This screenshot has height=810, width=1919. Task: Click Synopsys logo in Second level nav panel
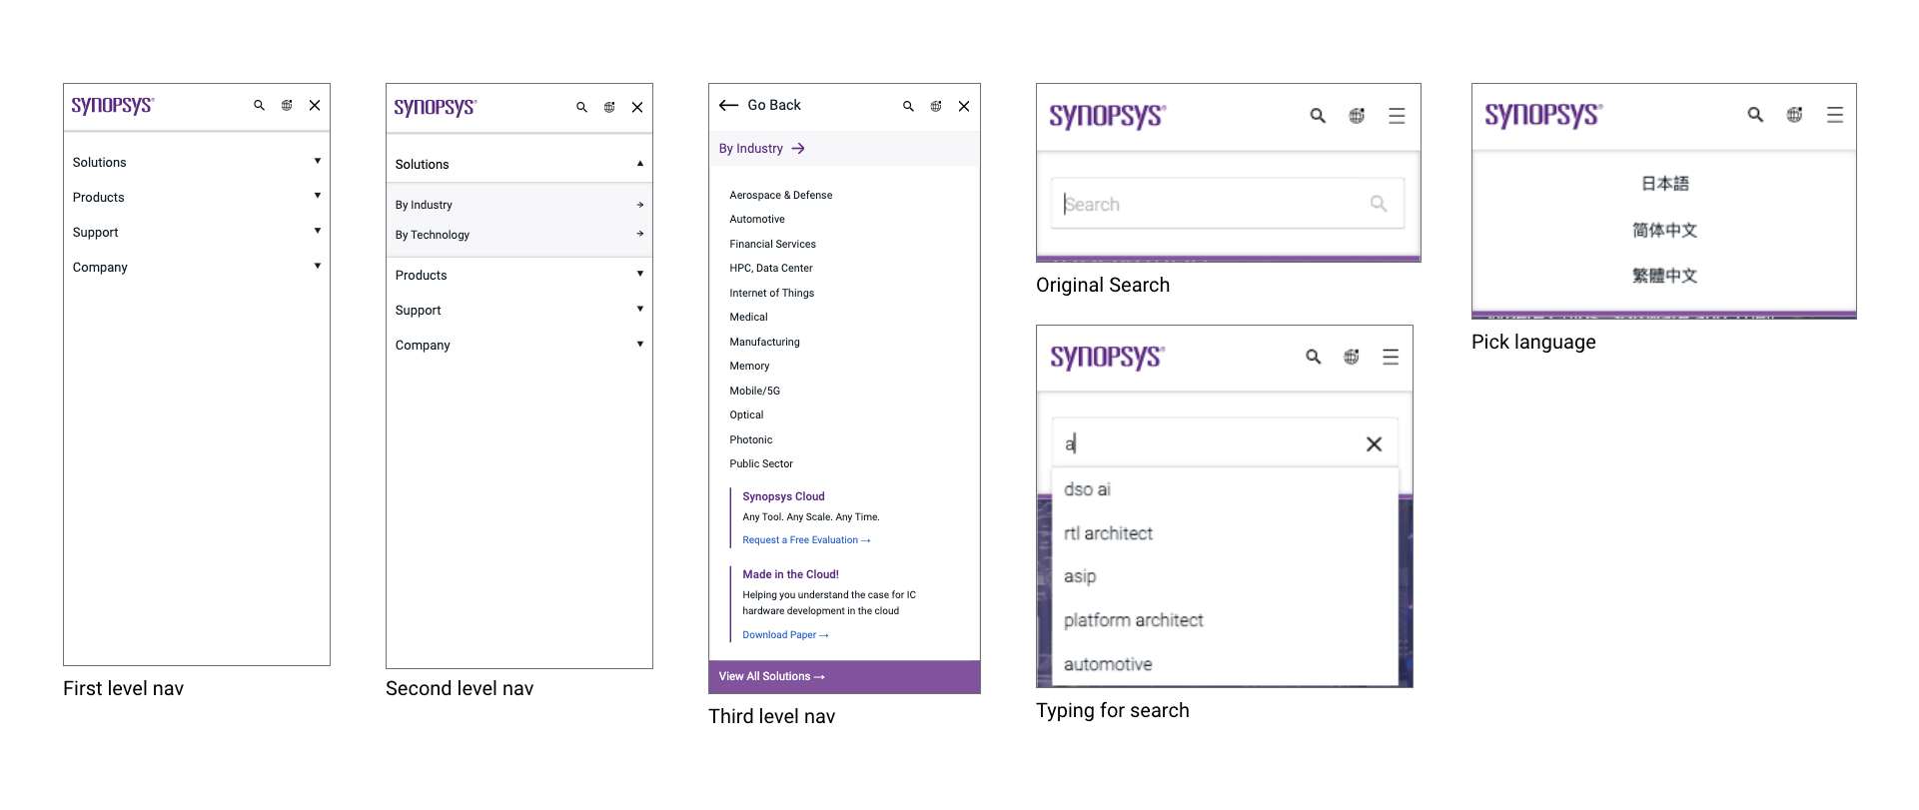click(435, 107)
